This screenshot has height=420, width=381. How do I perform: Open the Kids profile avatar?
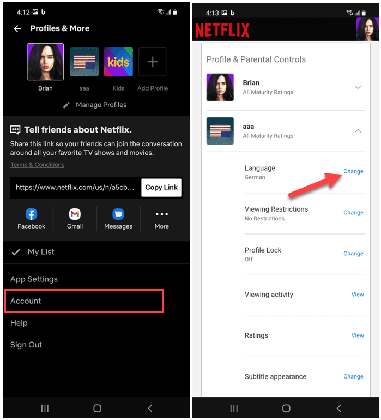click(118, 62)
